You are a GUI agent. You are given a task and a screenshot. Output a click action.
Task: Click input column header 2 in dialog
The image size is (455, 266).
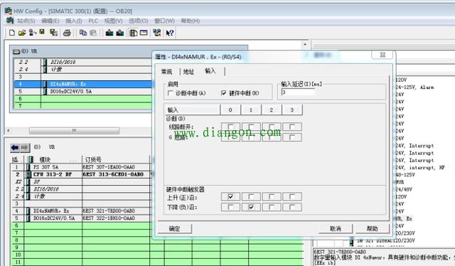(272, 110)
